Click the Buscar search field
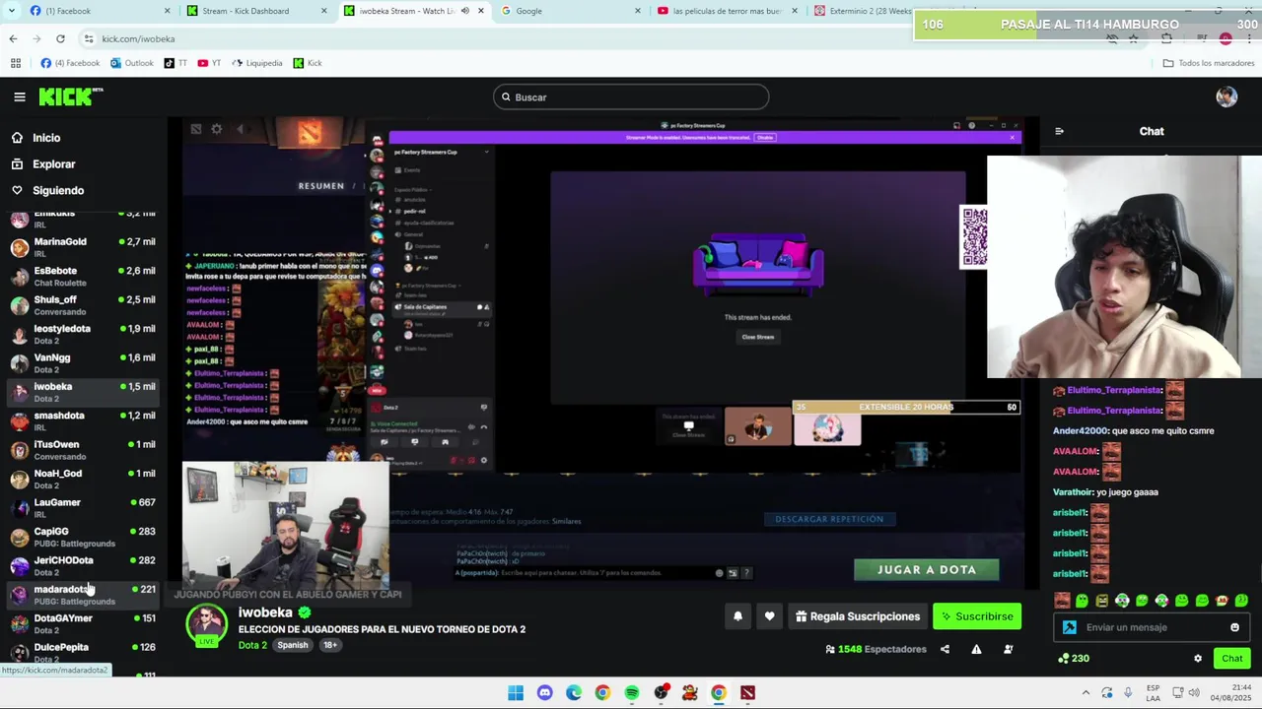 (631, 97)
